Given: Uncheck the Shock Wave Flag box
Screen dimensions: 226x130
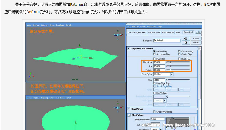Looking at the screenshot, I should (154, 112).
